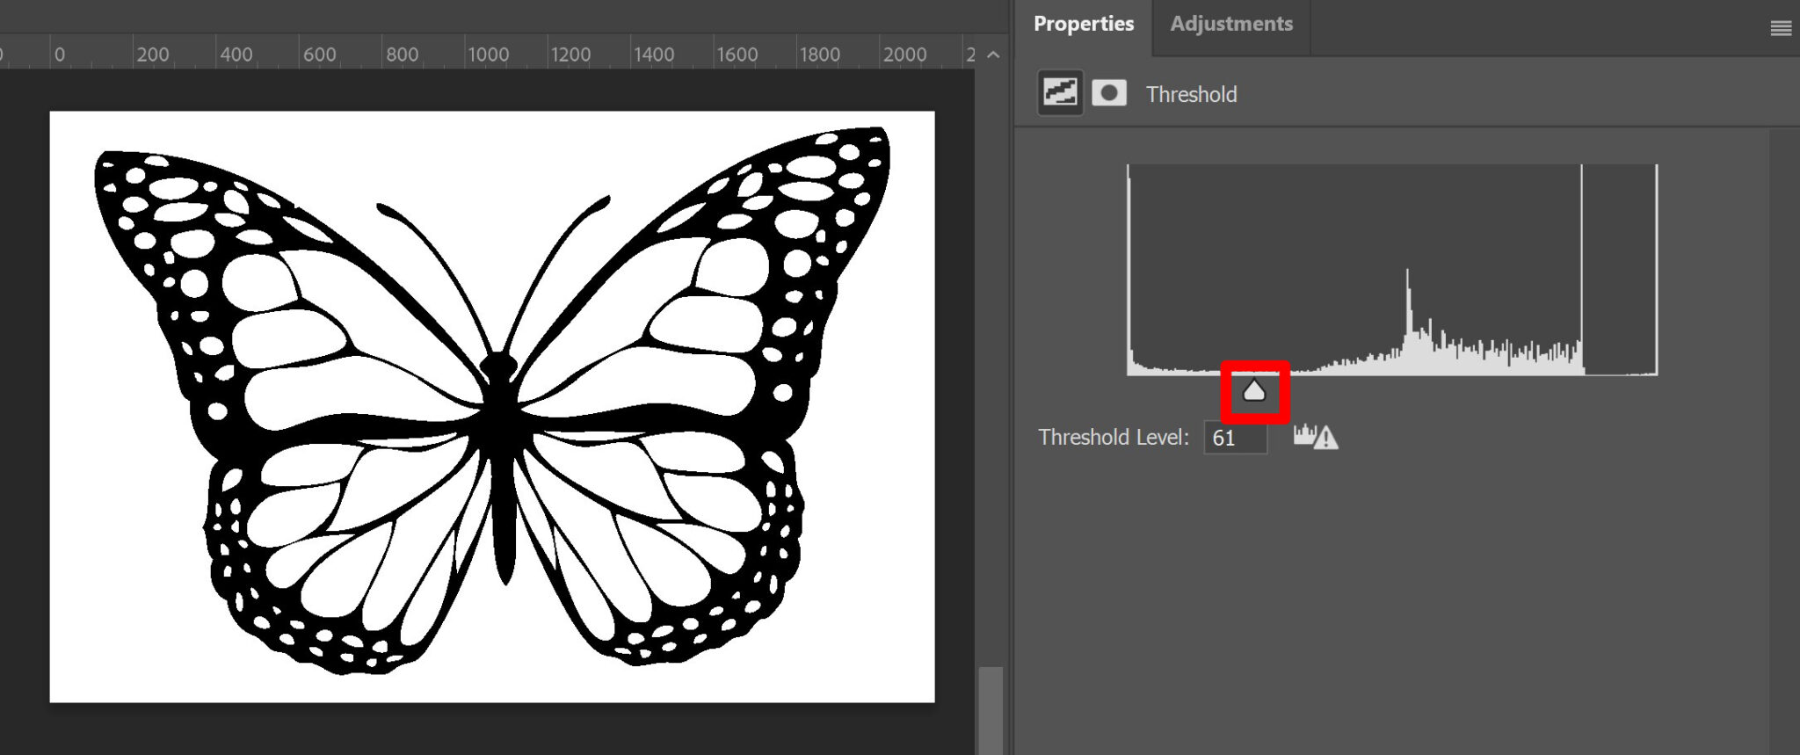Click the histogram graph area

tap(1392, 270)
